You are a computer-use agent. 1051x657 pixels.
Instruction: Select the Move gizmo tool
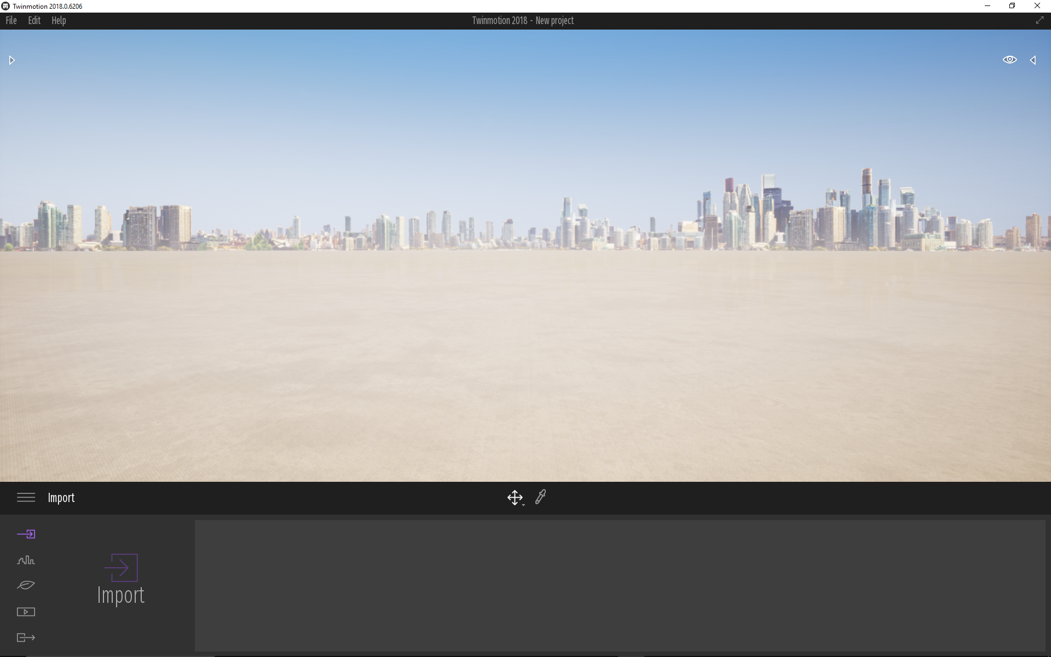coord(514,497)
